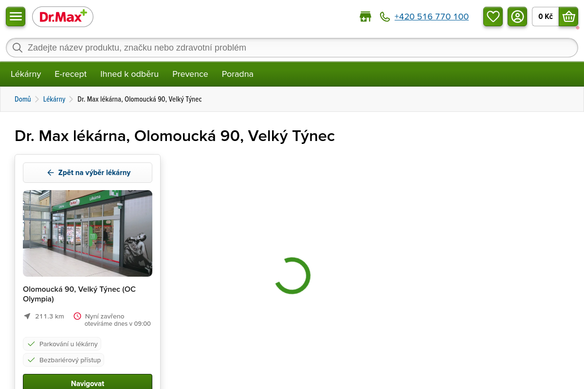Go to Prevence section
Viewport: 584px width, 389px height.
coord(190,74)
